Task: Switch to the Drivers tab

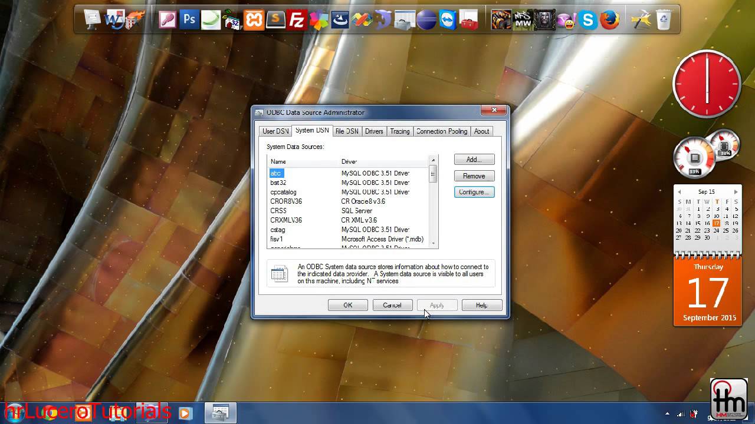Action: tap(374, 131)
